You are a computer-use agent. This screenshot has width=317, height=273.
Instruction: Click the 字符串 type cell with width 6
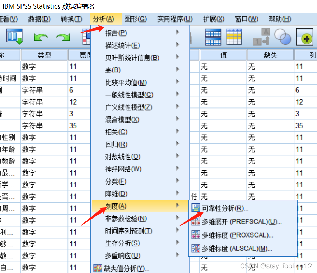pos(44,90)
